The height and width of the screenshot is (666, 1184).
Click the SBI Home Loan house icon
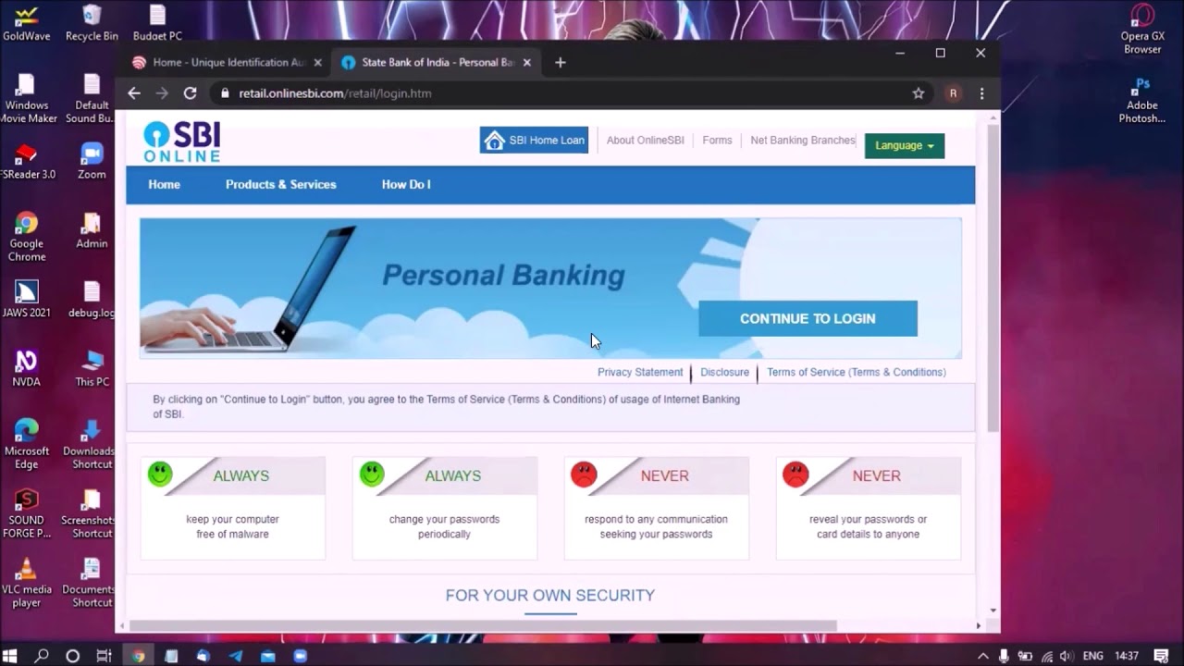click(495, 141)
